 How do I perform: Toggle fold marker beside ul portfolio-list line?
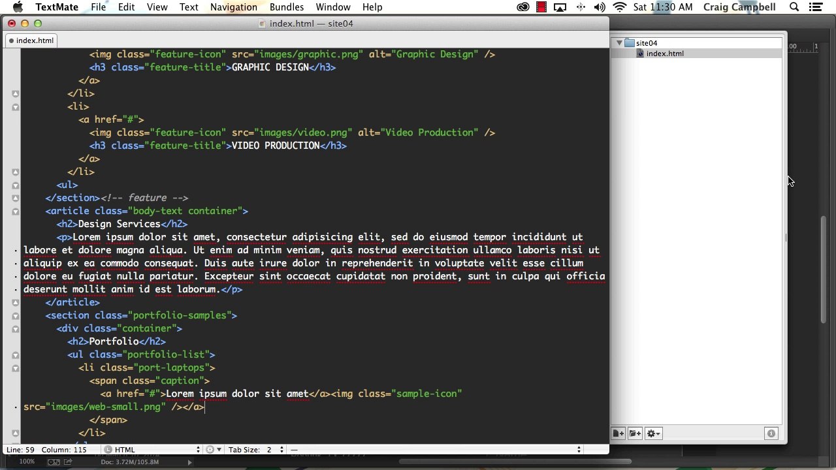(15, 354)
